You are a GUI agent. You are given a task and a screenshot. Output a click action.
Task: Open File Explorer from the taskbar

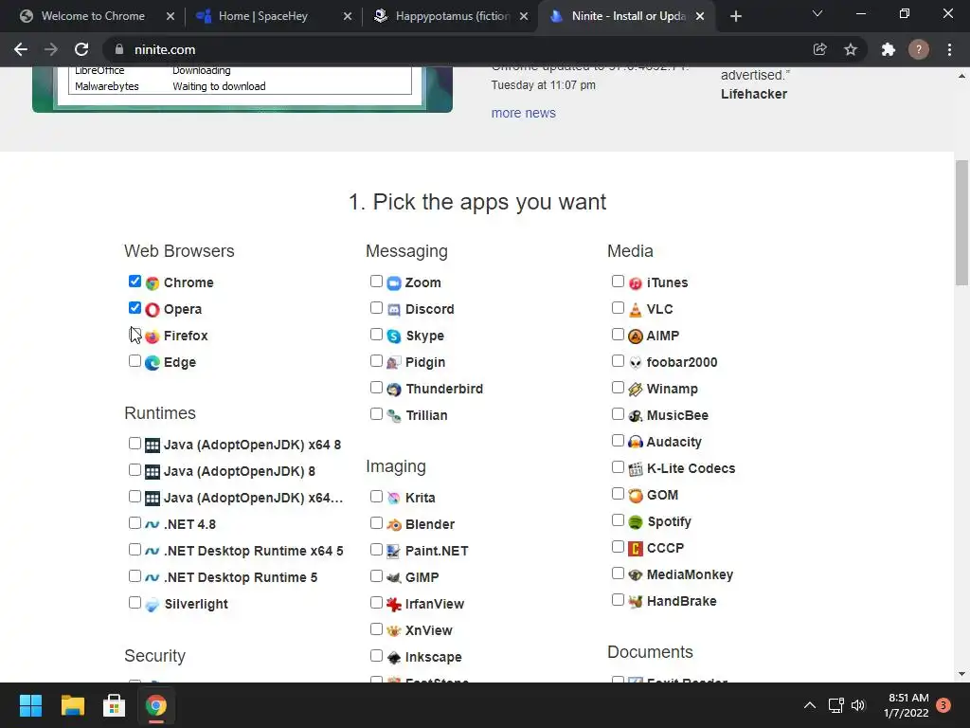72,705
